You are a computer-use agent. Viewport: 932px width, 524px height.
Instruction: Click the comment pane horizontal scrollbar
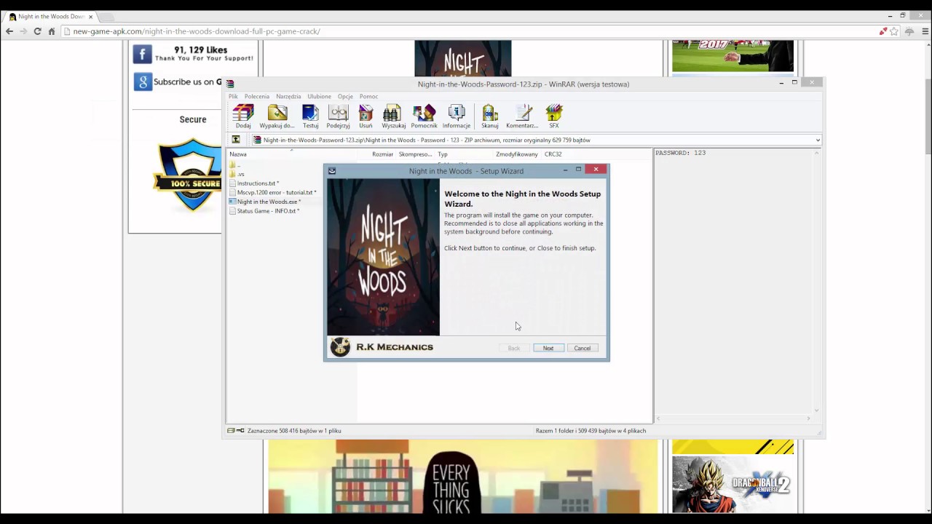pos(733,418)
